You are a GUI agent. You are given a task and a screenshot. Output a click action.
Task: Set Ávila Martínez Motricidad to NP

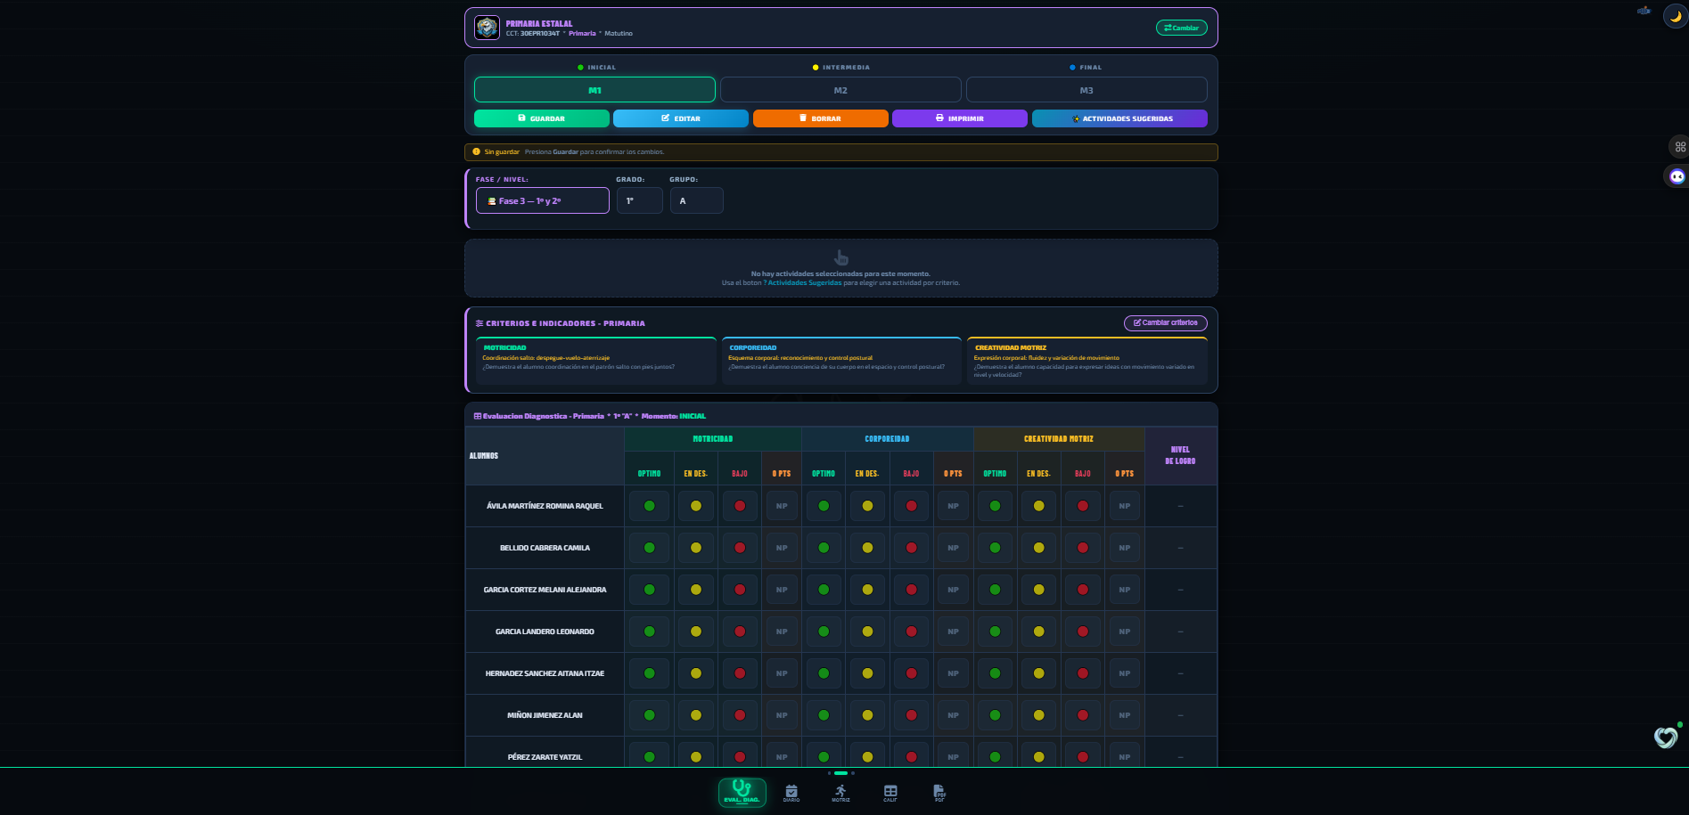(782, 506)
